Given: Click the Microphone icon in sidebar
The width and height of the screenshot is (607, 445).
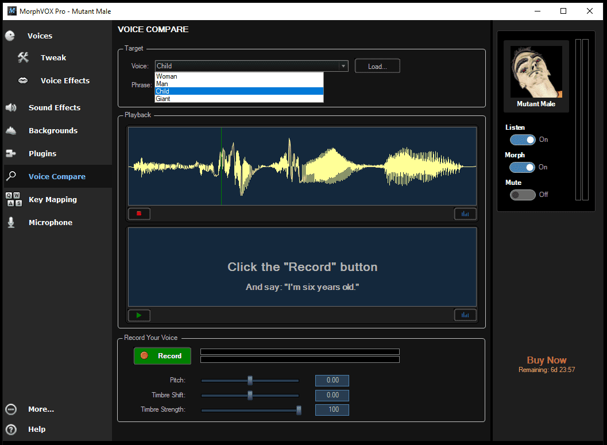Looking at the screenshot, I should [x=11, y=223].
